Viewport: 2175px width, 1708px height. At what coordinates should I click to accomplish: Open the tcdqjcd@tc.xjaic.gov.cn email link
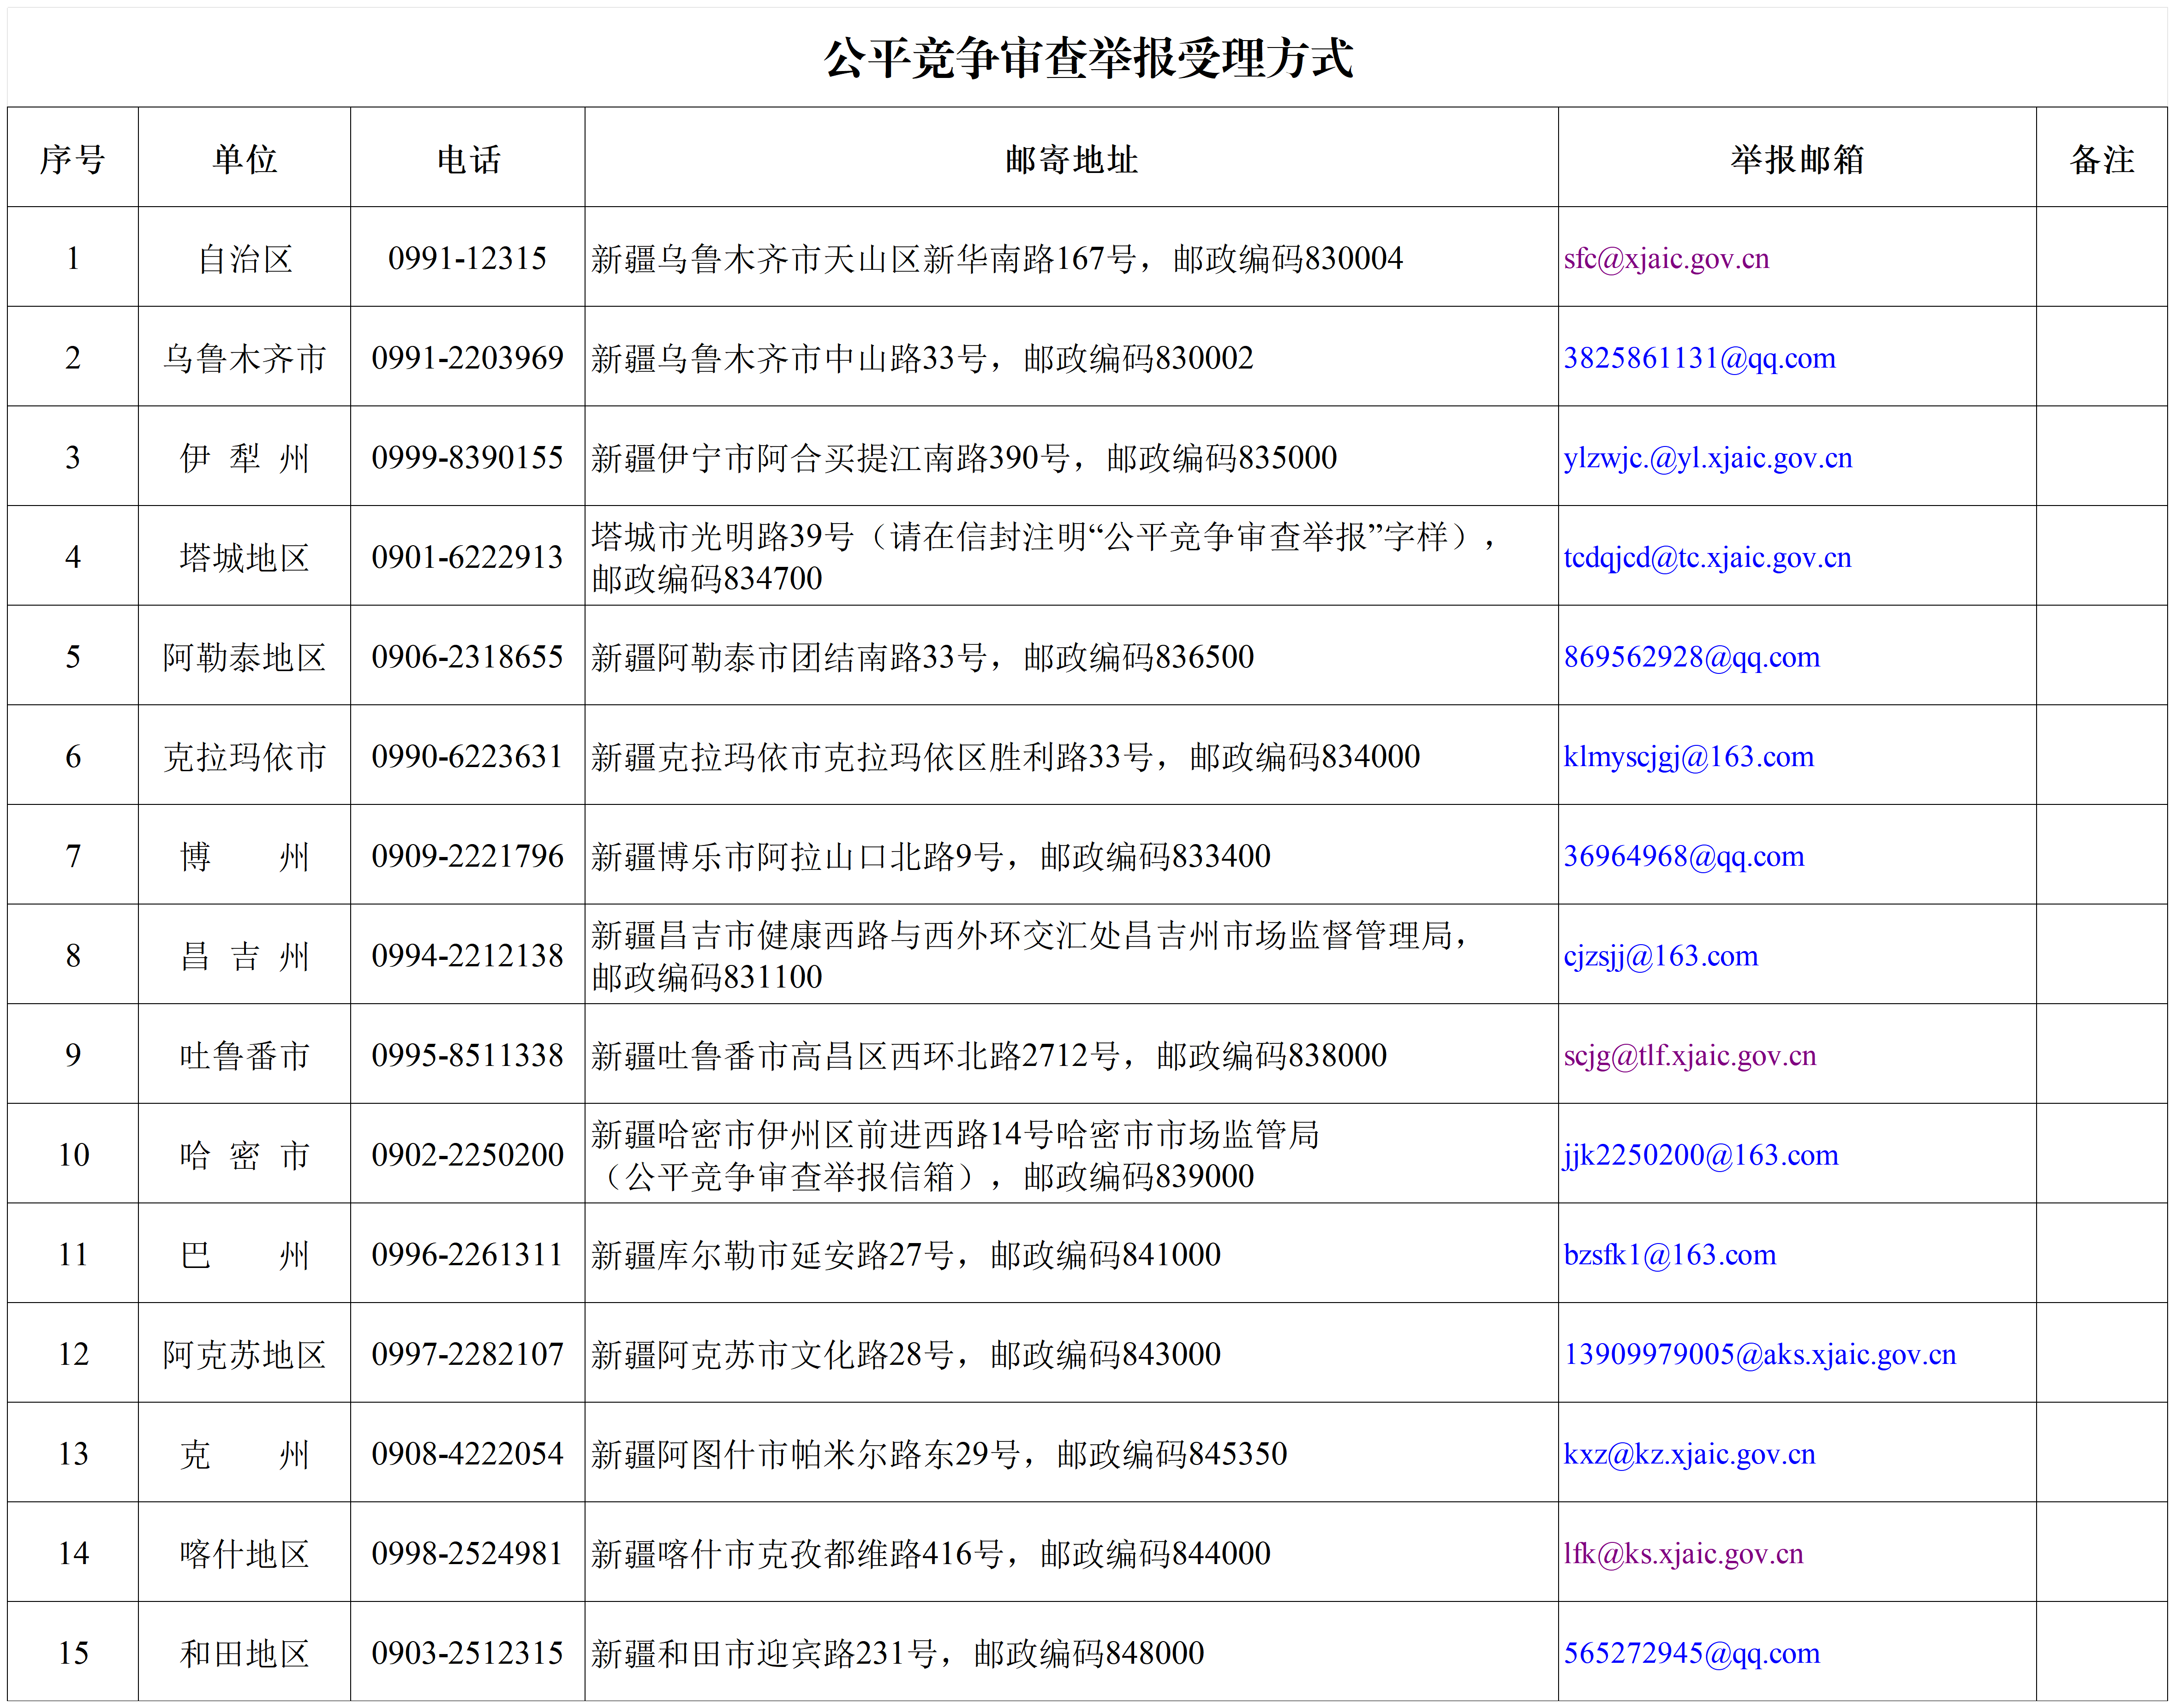click(x=1707, y=557)
